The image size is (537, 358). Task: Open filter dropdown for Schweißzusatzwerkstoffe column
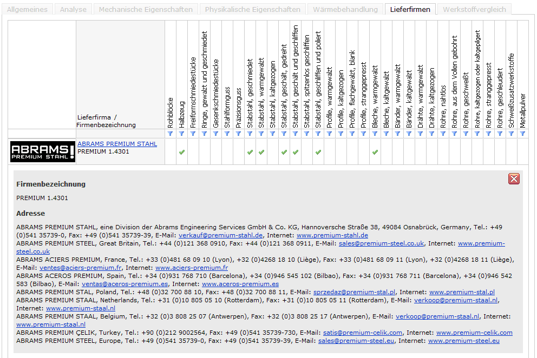pos(511,134)
